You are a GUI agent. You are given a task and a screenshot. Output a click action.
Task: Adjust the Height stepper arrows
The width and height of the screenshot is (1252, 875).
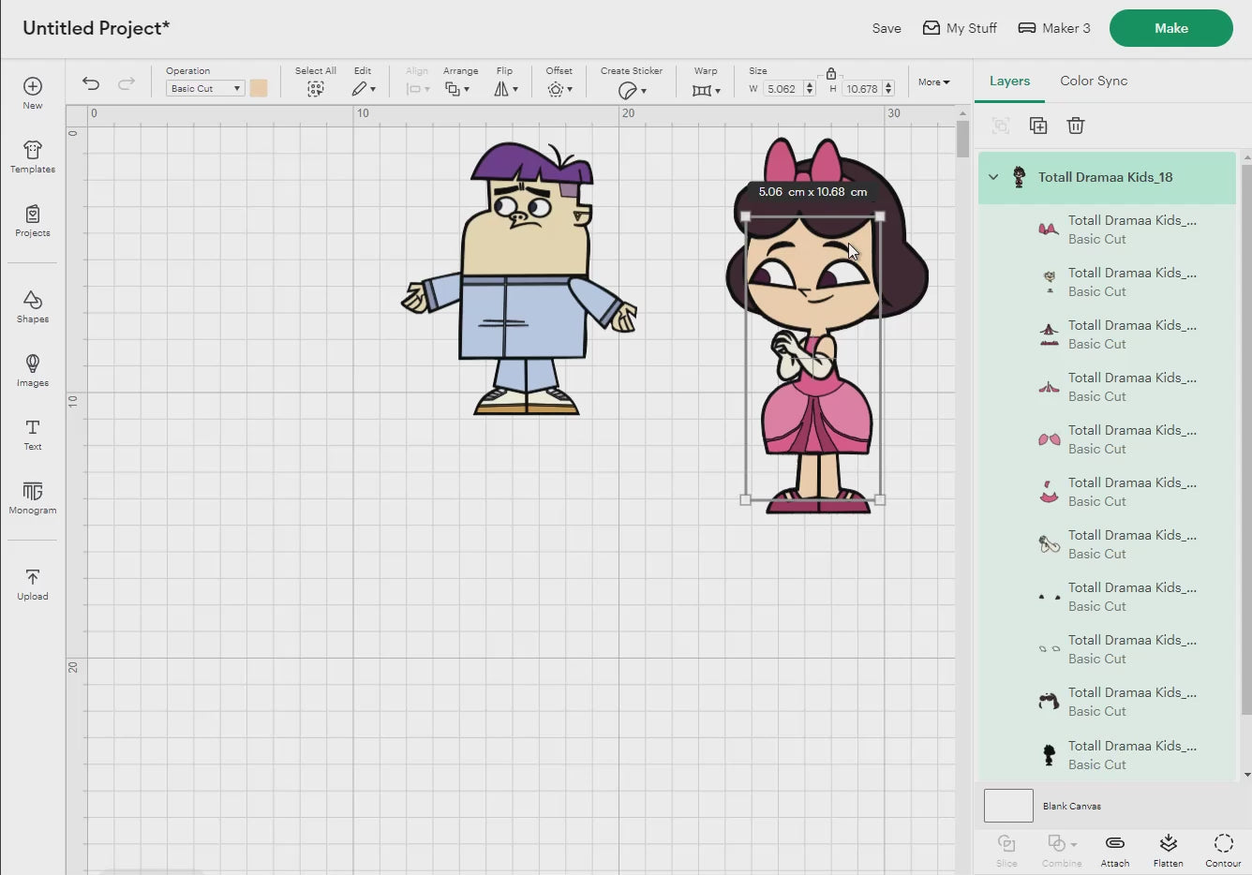(x=888, y=89)
